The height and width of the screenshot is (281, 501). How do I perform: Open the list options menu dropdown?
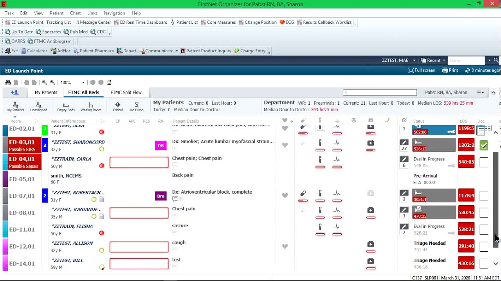pyautogui.click(x=480, y=92)
